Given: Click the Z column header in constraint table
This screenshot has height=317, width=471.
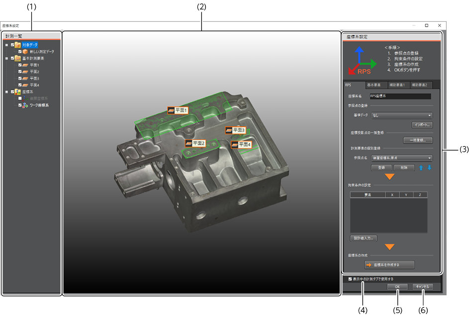Looking at the screenshot, I should click(420, 195).
